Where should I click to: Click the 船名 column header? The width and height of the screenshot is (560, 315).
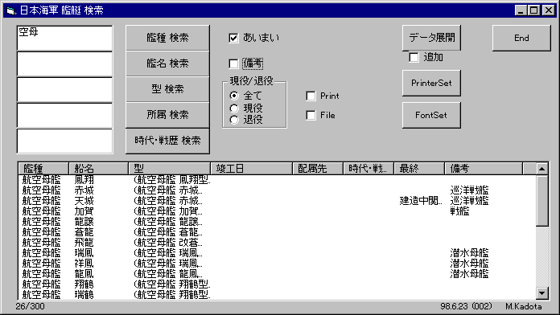point(98,169)
